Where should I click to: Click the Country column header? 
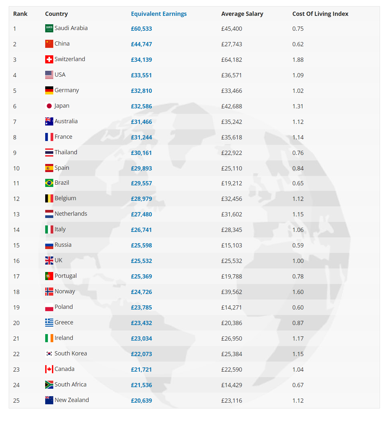coord(56,14)
